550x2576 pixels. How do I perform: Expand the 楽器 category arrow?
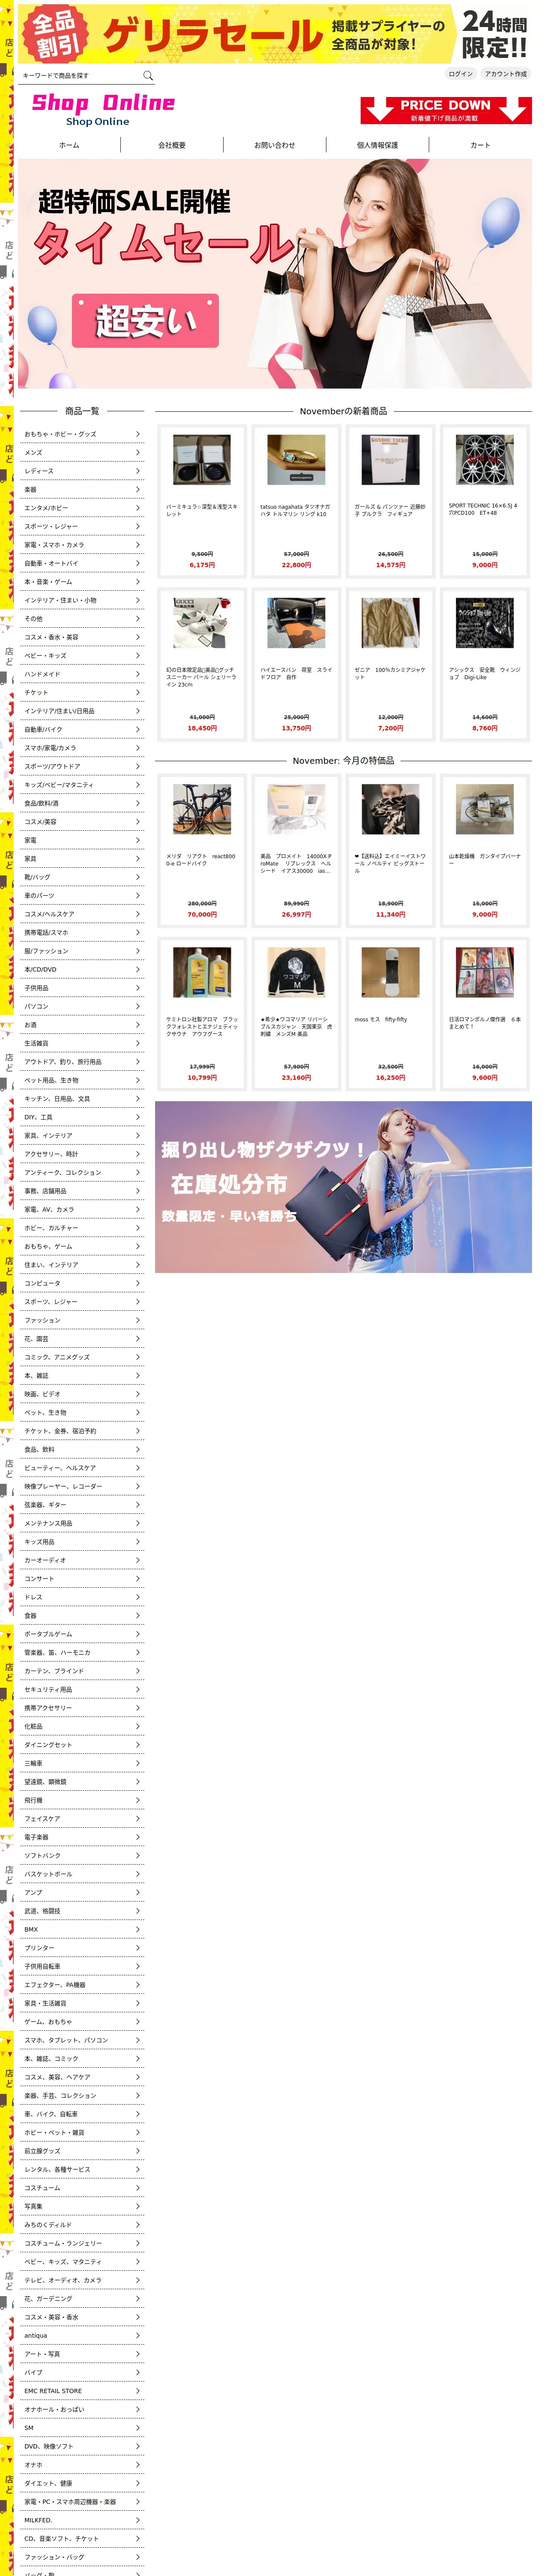click(138, 489)
